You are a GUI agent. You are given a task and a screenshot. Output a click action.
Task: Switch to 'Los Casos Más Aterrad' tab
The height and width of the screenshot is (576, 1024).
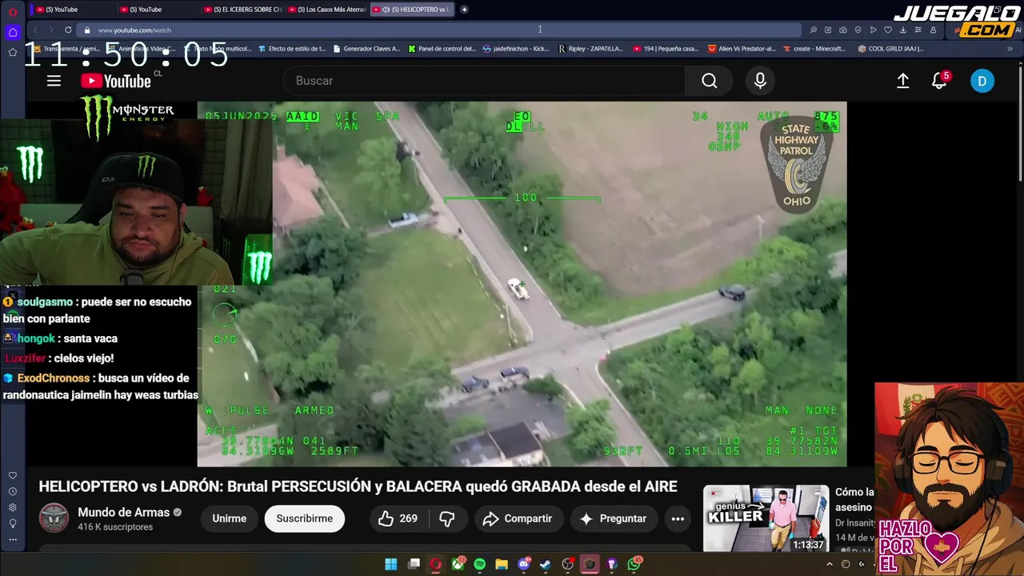point(326,10)
